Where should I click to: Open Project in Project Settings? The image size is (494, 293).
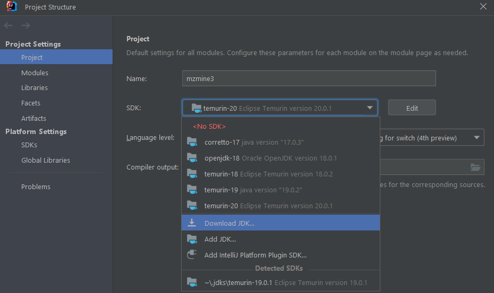(56, 57)
